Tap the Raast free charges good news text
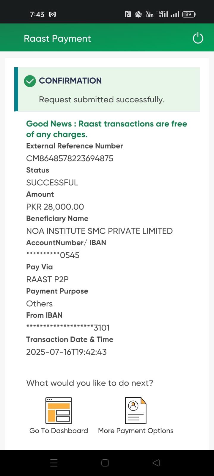Image resolution: width=214 pixels, height=476 pixels. pyautogui.click(x=106, y=129)
